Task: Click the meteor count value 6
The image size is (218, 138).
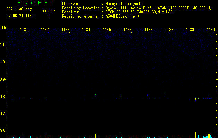Action: (x=49, y=16)
